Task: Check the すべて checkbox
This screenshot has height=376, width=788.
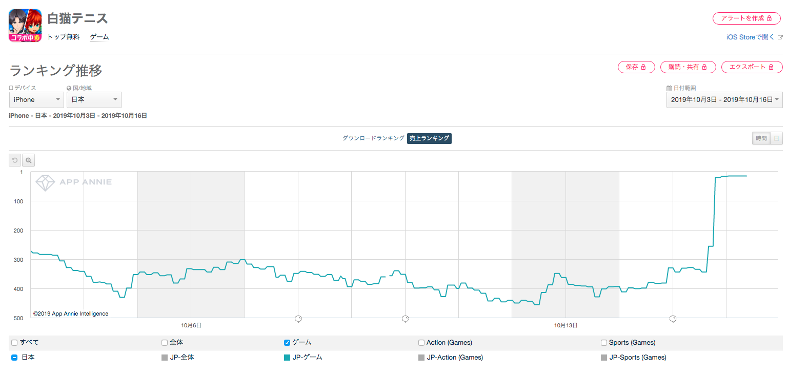Action: pyautogui.click(x=14, y=343)
